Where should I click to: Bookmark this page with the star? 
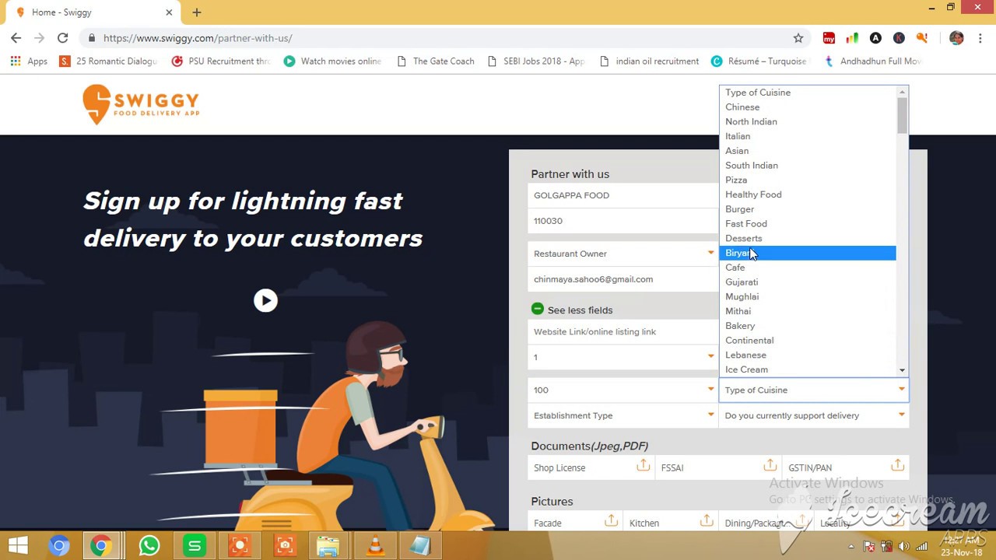[x=798, y=38]
